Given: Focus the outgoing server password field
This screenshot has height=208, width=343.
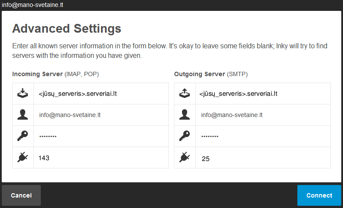Looking at the screenshot, I should [263, 136].
